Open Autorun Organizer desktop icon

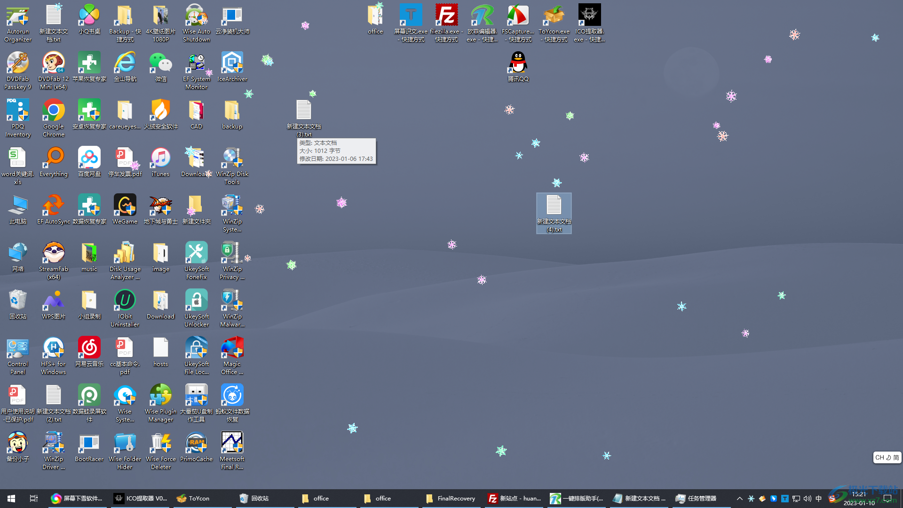18,24
